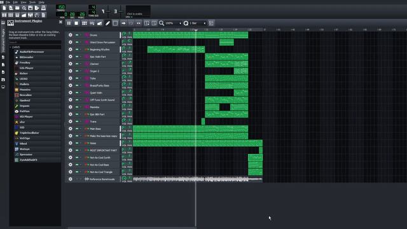407x229 pixels.
Task: Click the Drums track volume knob
Action: 124,34
